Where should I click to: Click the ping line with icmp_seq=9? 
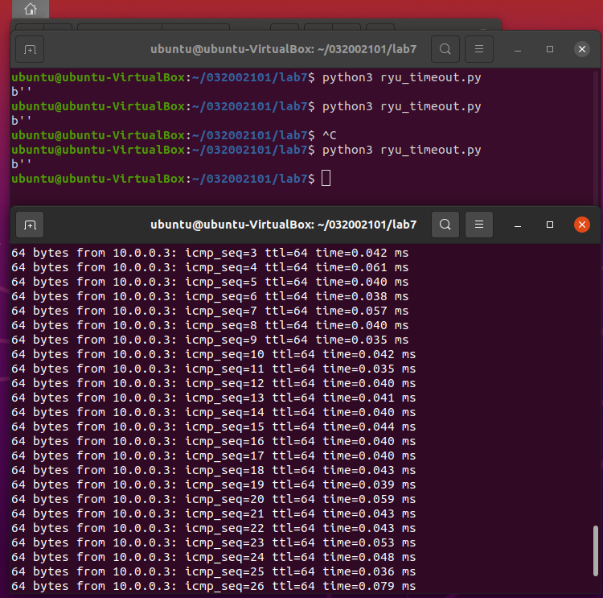pyautogui.click(x=210, y=340)
